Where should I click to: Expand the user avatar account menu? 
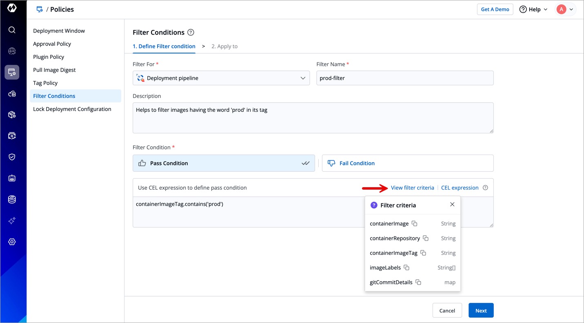click(x=566, y=9)
